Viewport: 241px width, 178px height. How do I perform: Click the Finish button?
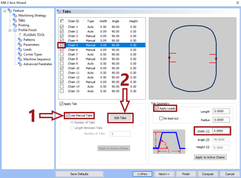coord(186,174)
